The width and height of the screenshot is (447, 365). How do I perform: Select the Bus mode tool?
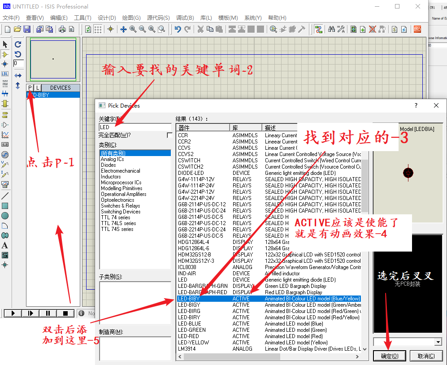5,94
